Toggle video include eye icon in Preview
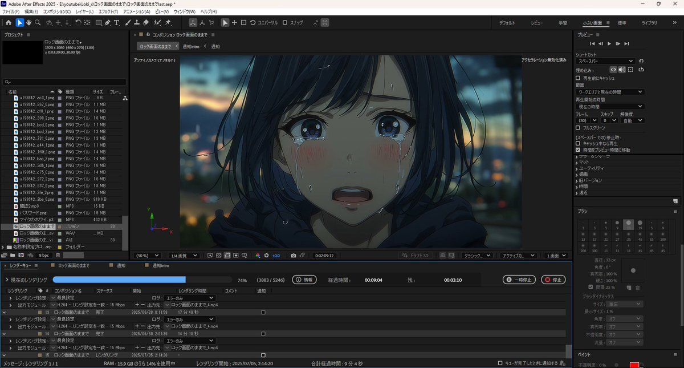The height and width of the screenshot is (368, 684). click(x=613, y=70)
